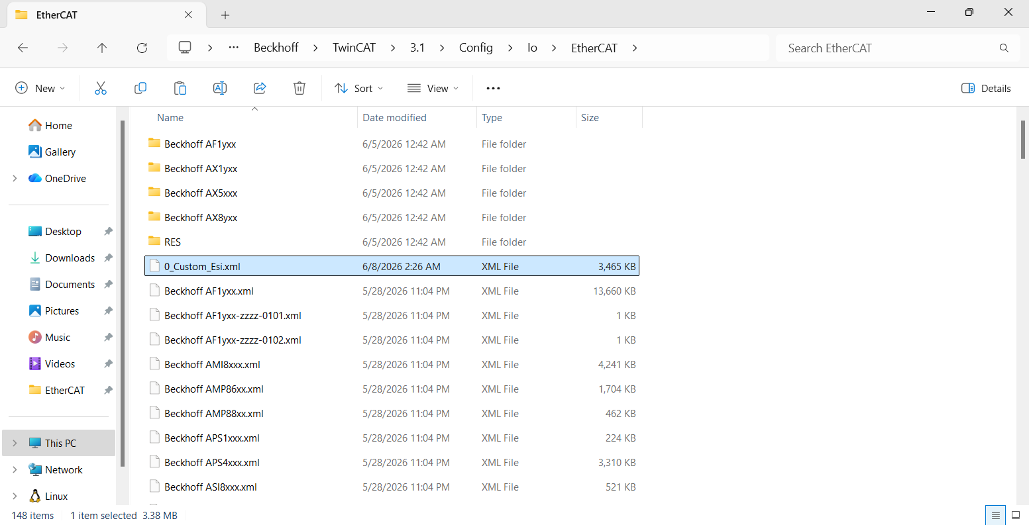Click the Rename icon in toolbar
The height and width of the screenshot is (525, 1029).
220,88
